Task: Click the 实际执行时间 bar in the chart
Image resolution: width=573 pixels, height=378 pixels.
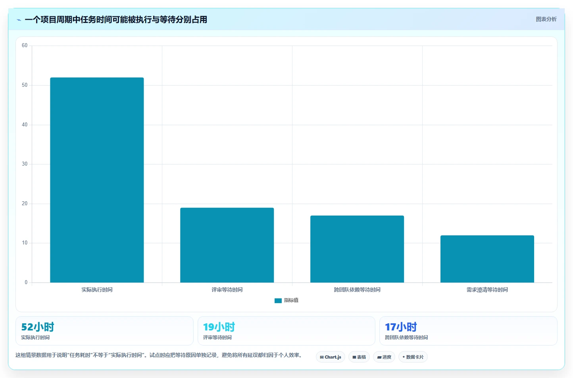Action: coord(97,180)
